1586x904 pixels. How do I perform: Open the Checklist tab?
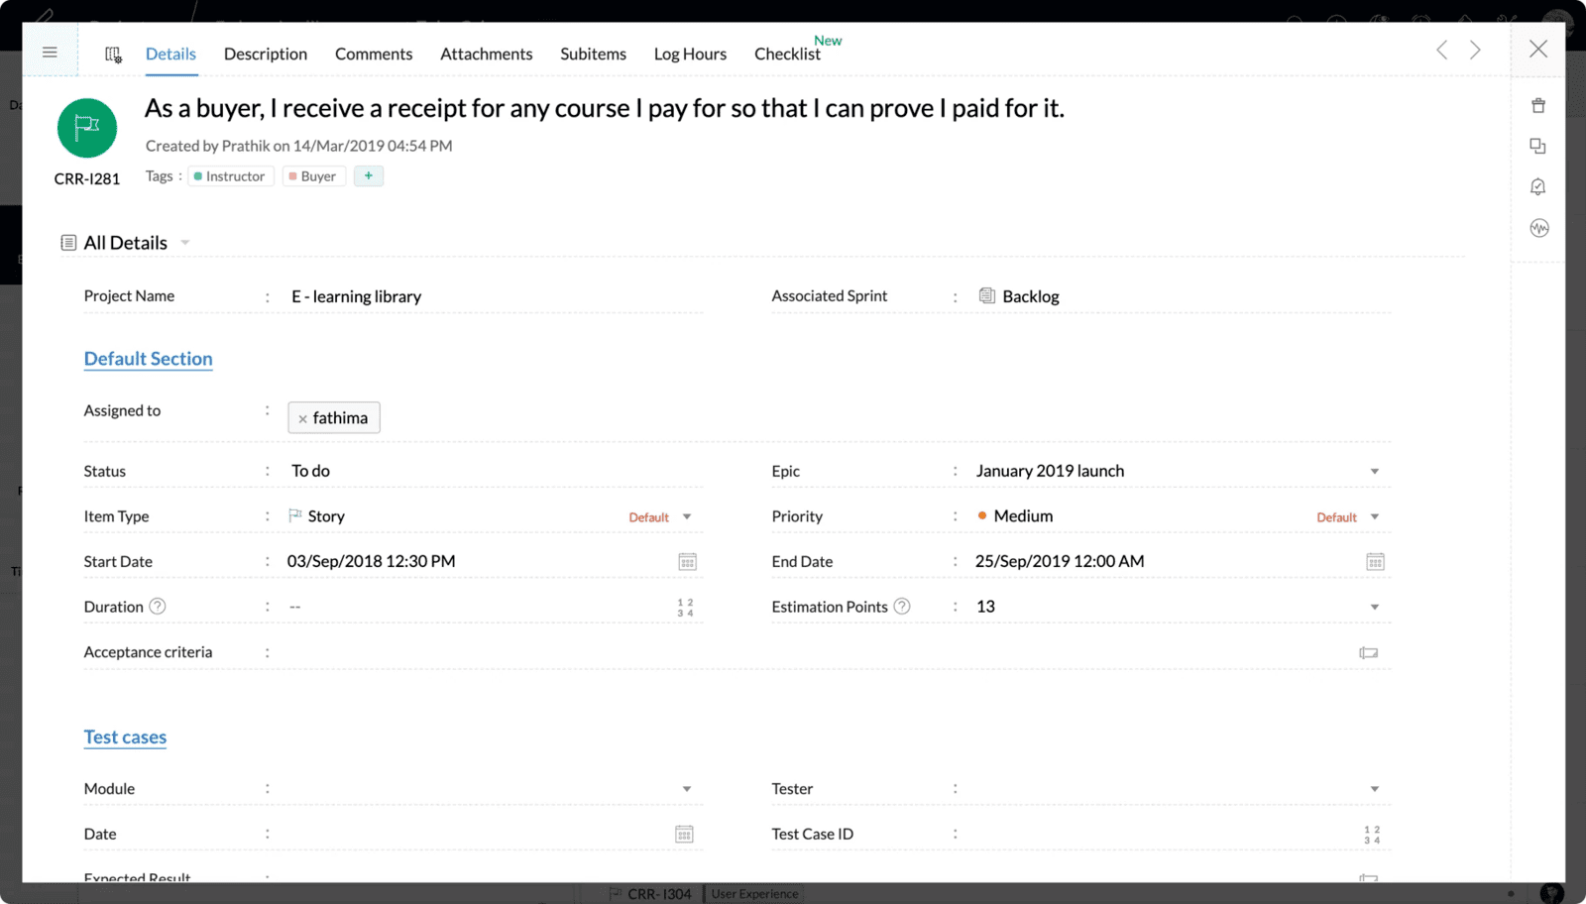pos(787,55)
